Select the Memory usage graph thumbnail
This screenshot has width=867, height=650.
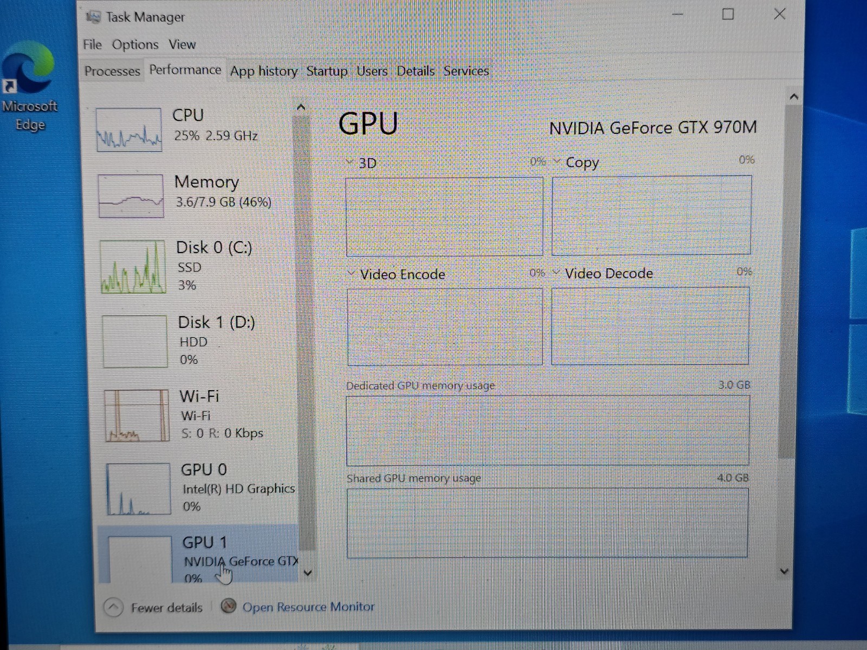click(131, 196)
